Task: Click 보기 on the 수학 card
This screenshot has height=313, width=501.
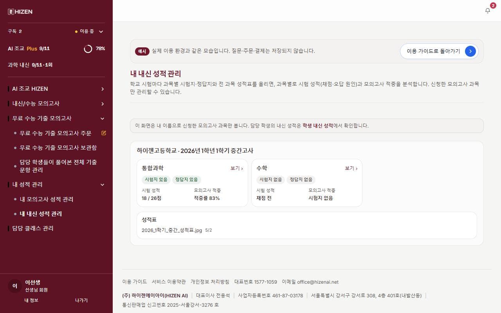Action: [351, 168]
